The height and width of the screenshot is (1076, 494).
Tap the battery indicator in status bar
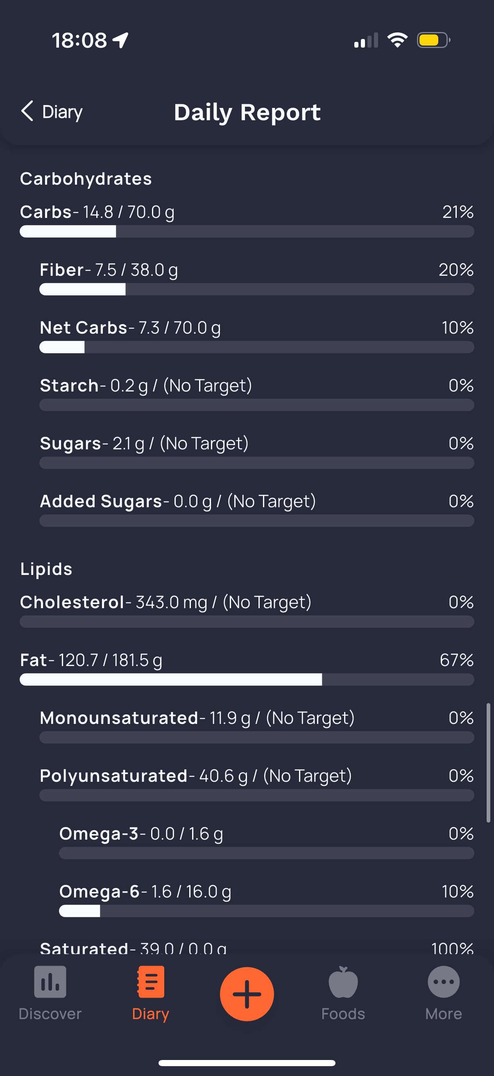pos(433,40)
